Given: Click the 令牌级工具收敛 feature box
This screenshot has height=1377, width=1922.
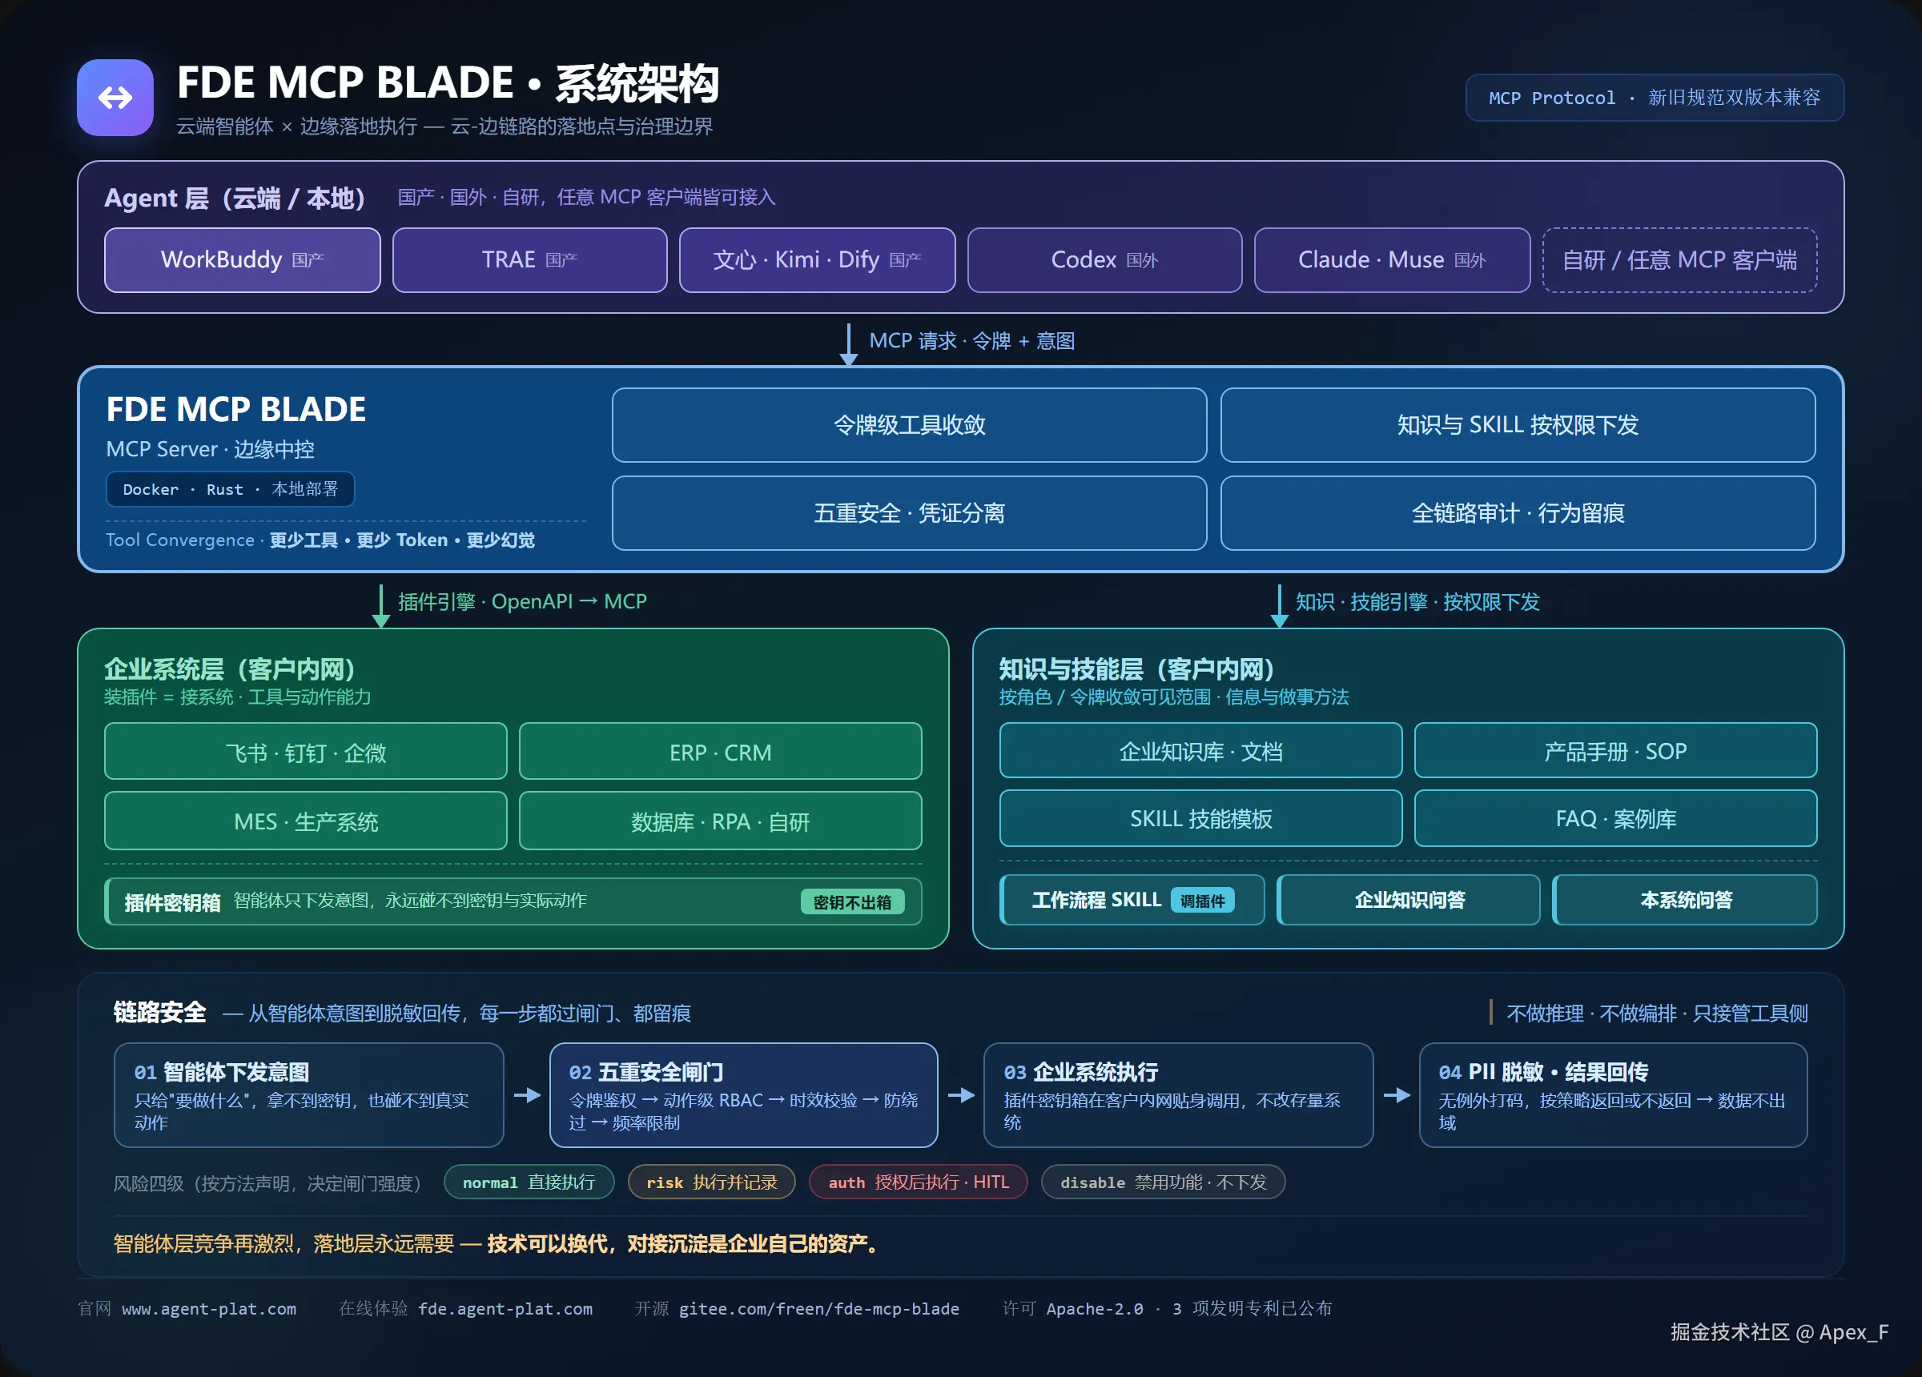Looking at the screenshot, I should (x=909, y=424).
